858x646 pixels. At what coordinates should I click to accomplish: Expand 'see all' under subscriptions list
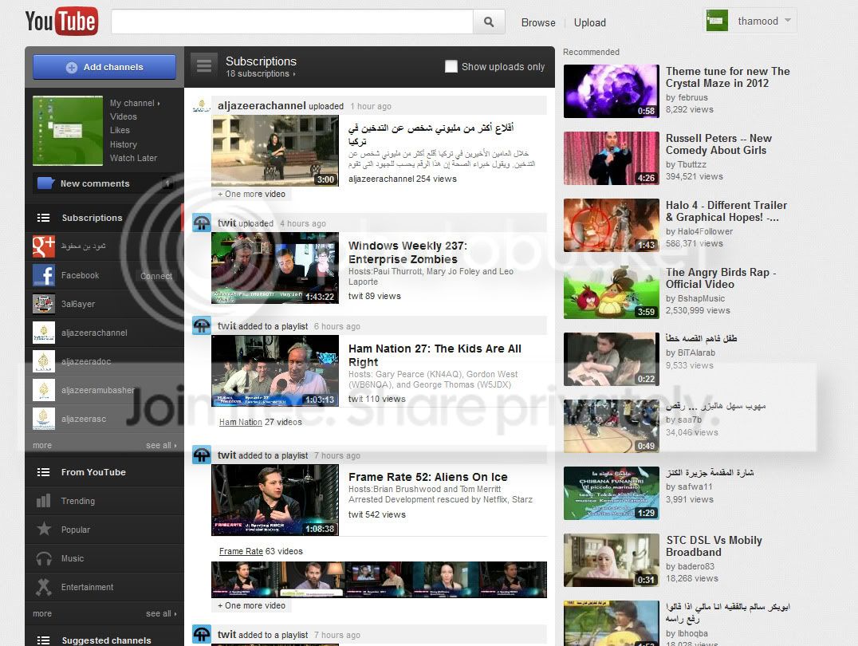click(x=161, y=445)
